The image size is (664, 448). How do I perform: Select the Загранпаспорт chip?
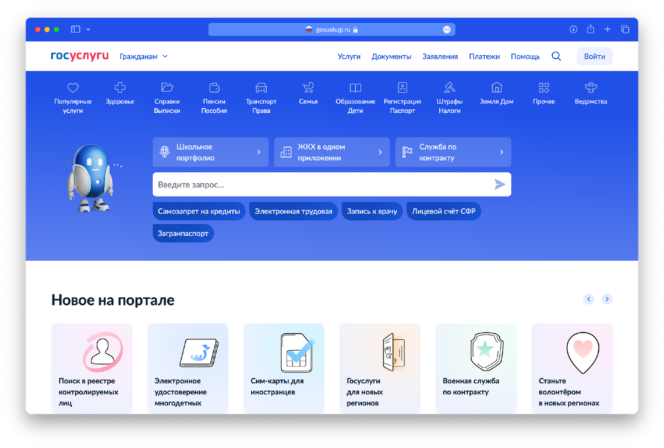coord(183,233)
